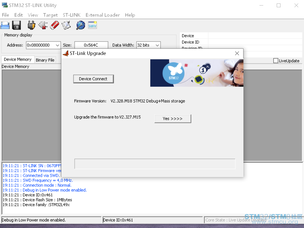Enable the LiveUpdate checkbox
Screen dimensions: 304x228
[276, 61]
